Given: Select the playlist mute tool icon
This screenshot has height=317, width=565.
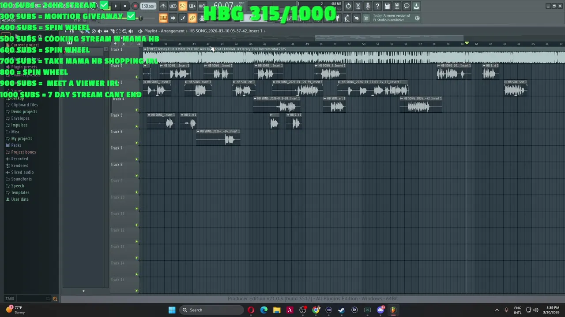Looking at the screenshot, I should click(x=100, y=31).
